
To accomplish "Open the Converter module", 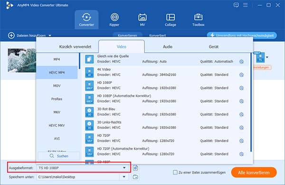I will point(86,19).
